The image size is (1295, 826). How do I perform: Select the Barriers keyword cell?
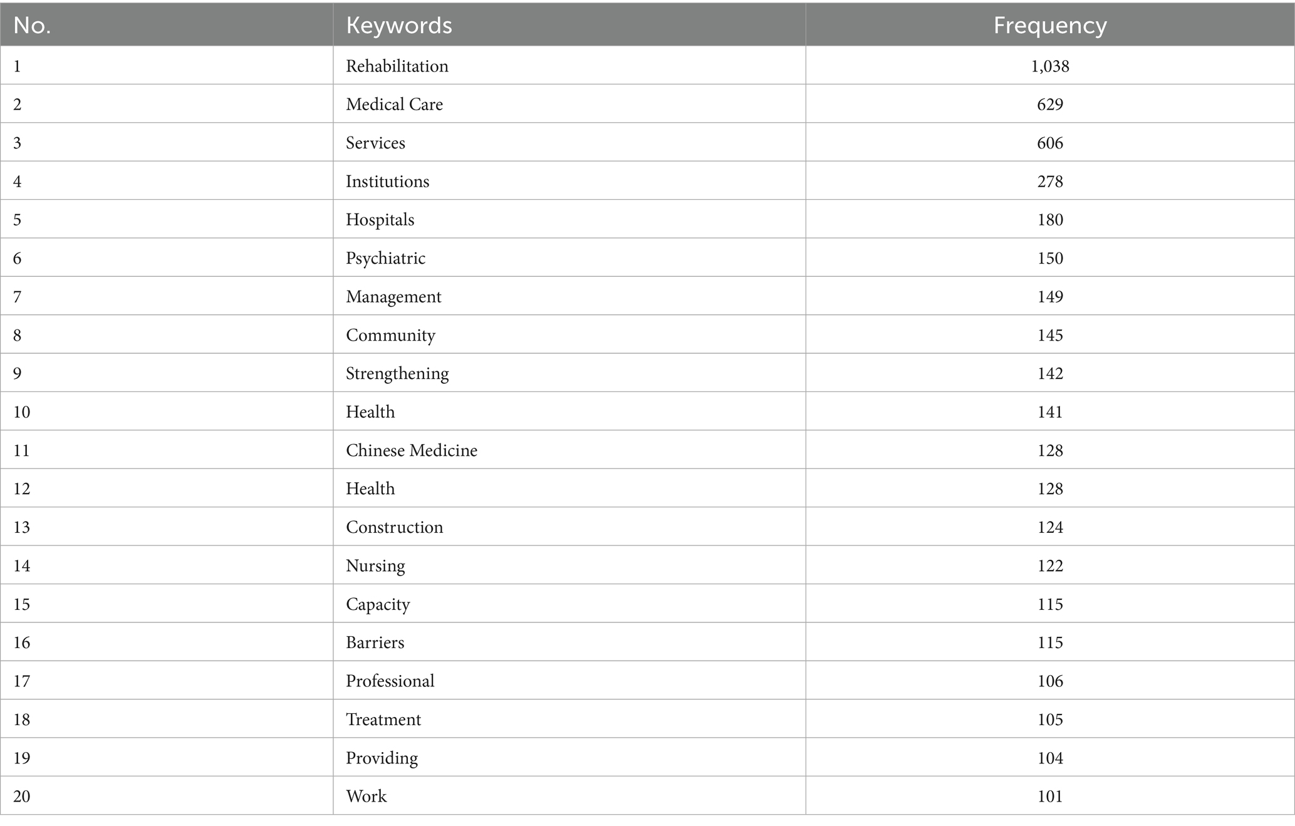(375, 642)
